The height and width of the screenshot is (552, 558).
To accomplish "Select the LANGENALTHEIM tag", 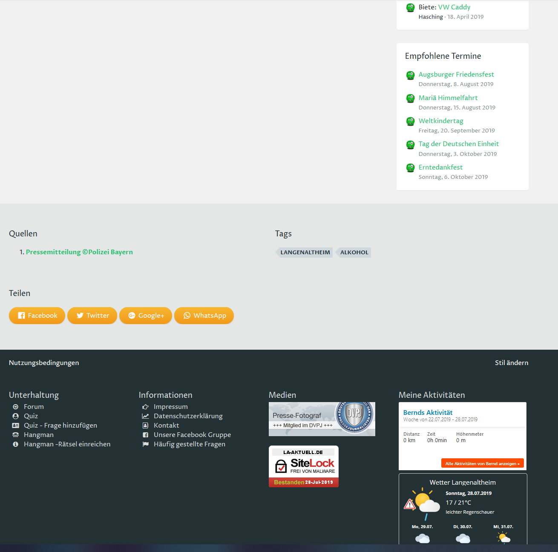I will tap(305, 253).
